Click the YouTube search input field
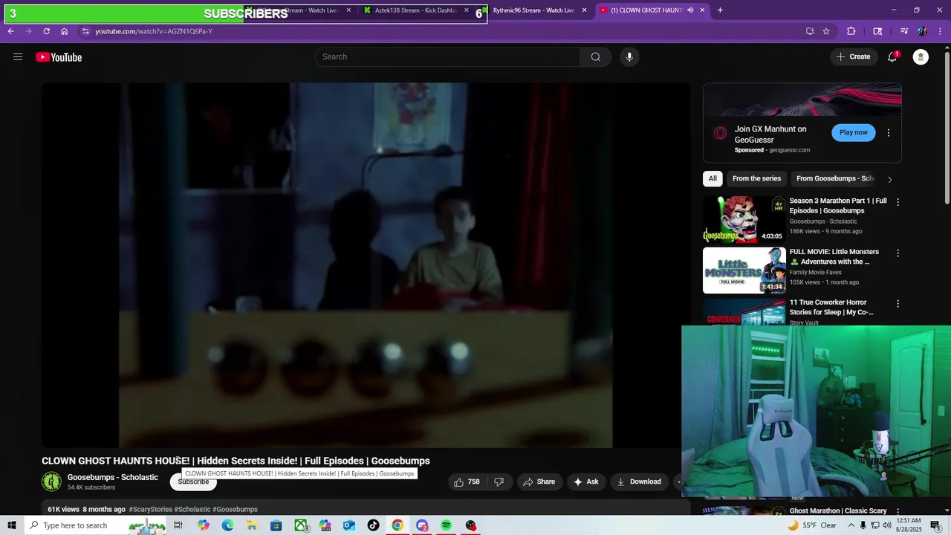Image resolution: width=951 pixels, height=535 pixels. [448, 57]
